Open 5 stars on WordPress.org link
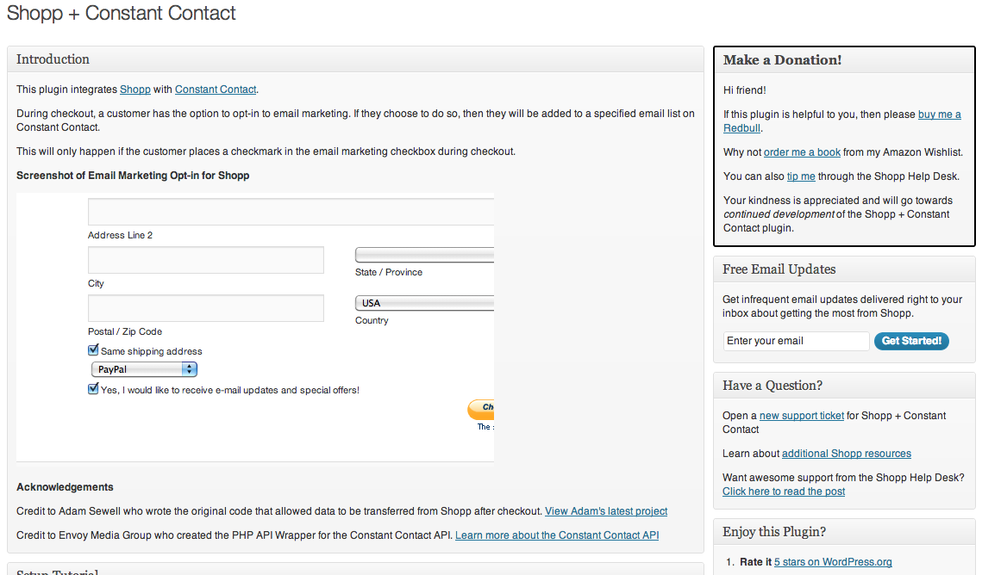 point(833,562)
